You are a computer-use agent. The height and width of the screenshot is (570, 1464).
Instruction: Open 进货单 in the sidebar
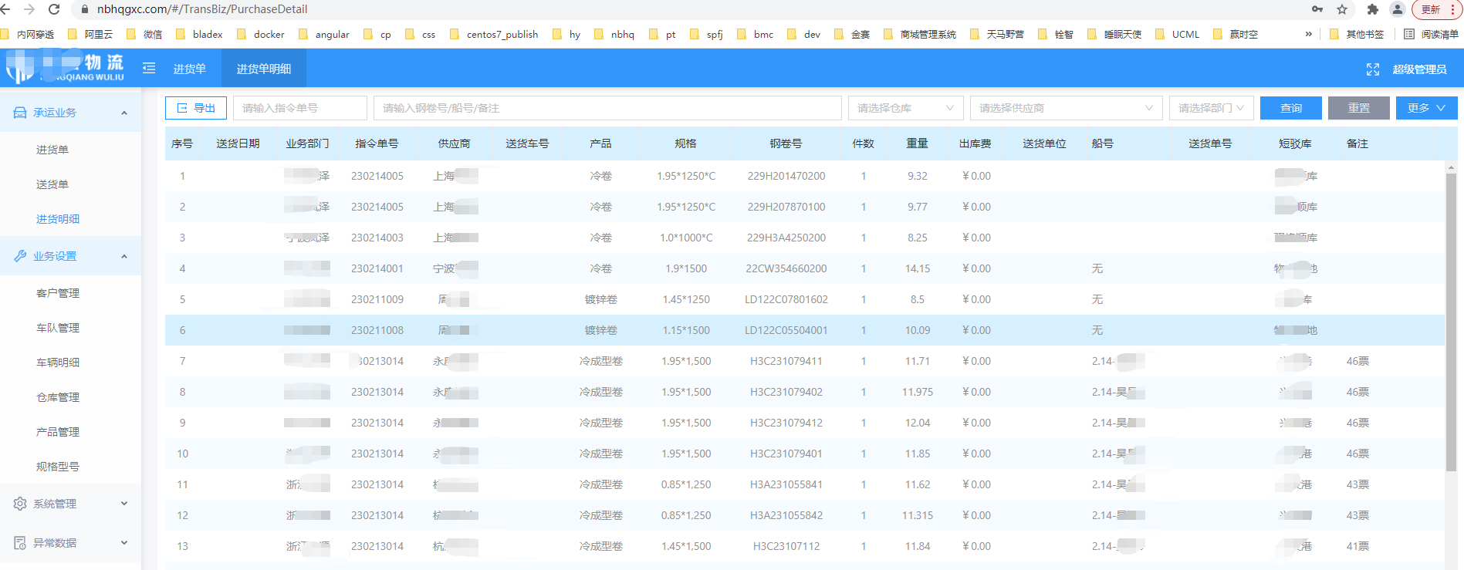point(52,150)
